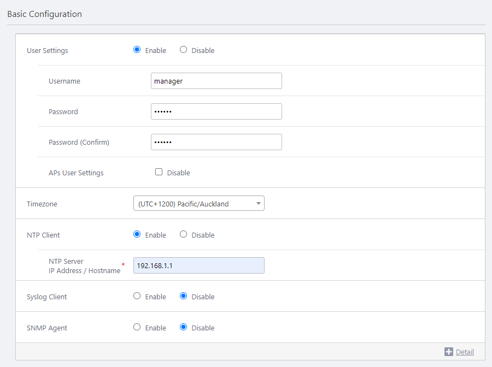Click the APs User Settings label
Screen dimensions: 492x367
(76, 173)
